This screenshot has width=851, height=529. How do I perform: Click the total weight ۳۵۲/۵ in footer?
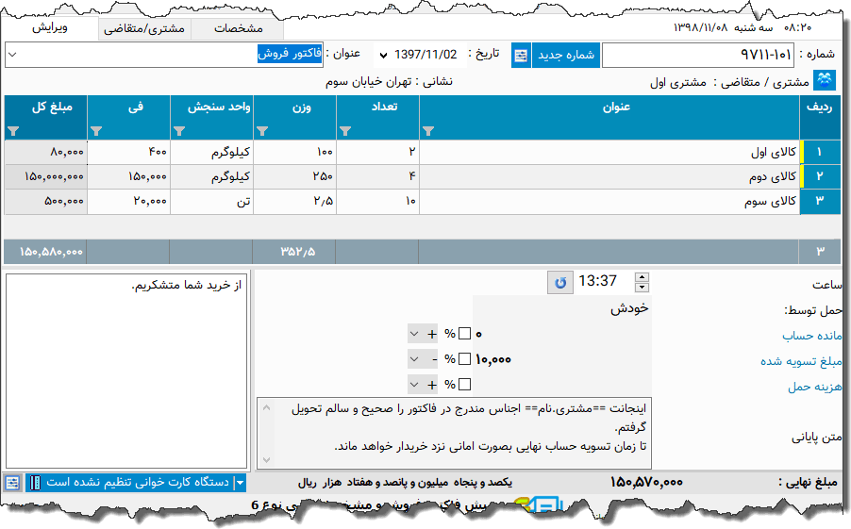point(298,252)
